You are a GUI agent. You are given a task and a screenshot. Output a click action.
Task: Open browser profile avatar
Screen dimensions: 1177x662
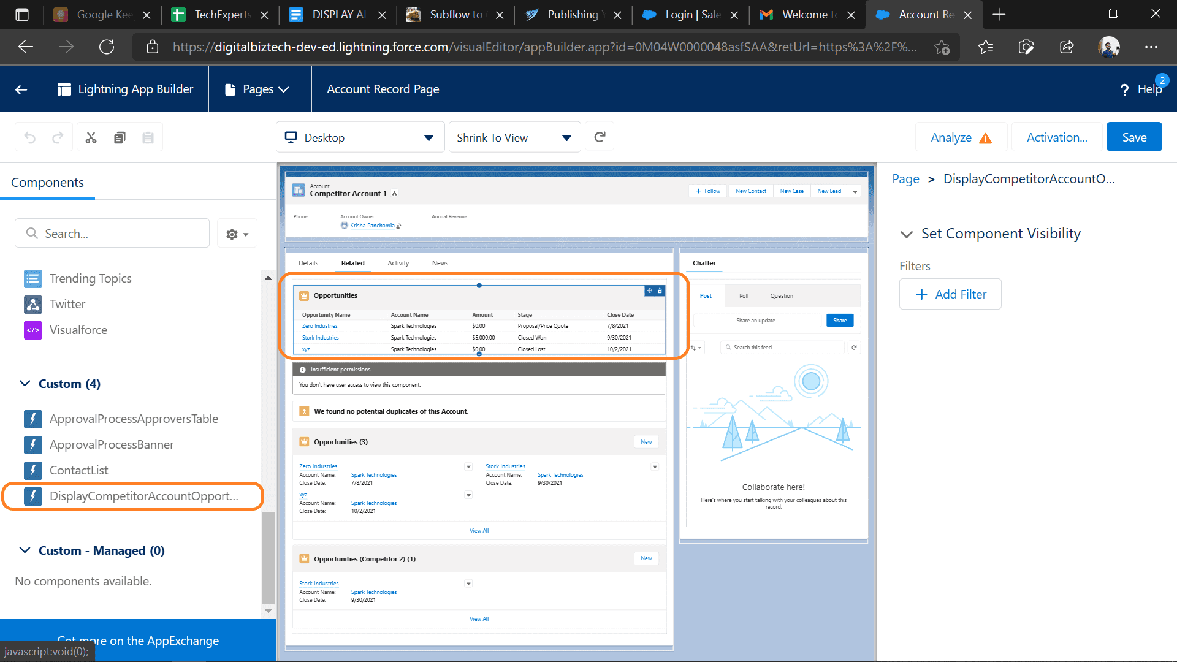point(1108,47)
